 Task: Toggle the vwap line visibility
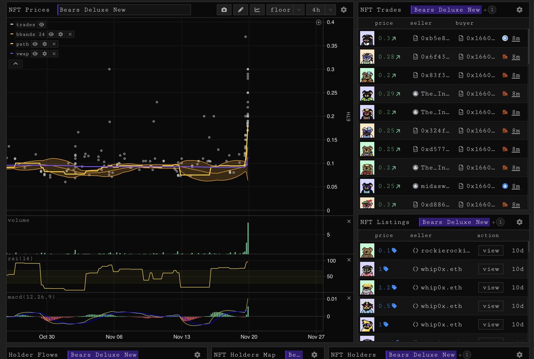35,53
